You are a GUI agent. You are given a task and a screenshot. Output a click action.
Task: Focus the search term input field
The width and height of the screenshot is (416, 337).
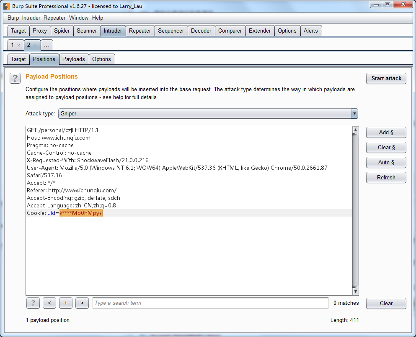[210, 303]
